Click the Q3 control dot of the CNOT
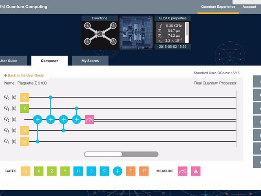Screen dimensions: 261x196 64,131
